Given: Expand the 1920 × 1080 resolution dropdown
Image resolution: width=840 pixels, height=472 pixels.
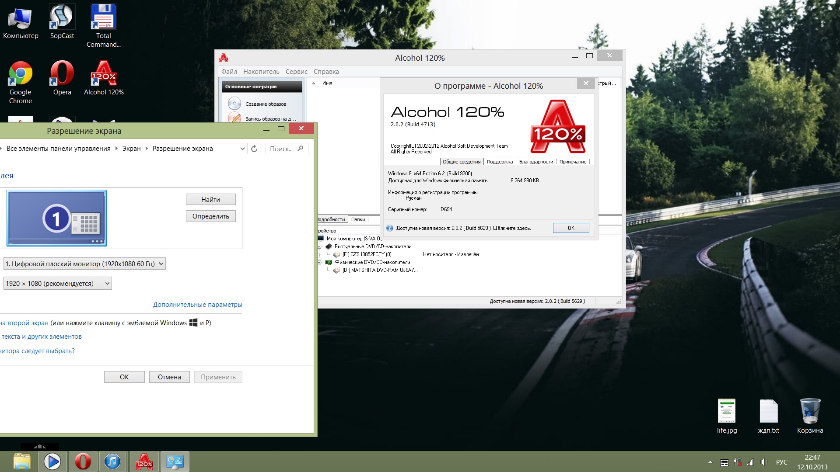Looking at the screenshot, I should pyautogui.click(x=57, y=283).
